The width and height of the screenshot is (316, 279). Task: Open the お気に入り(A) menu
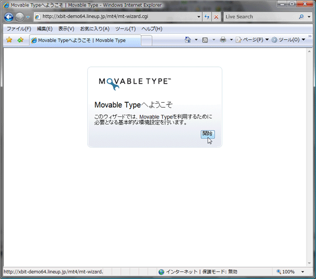[x=95, y=29]
